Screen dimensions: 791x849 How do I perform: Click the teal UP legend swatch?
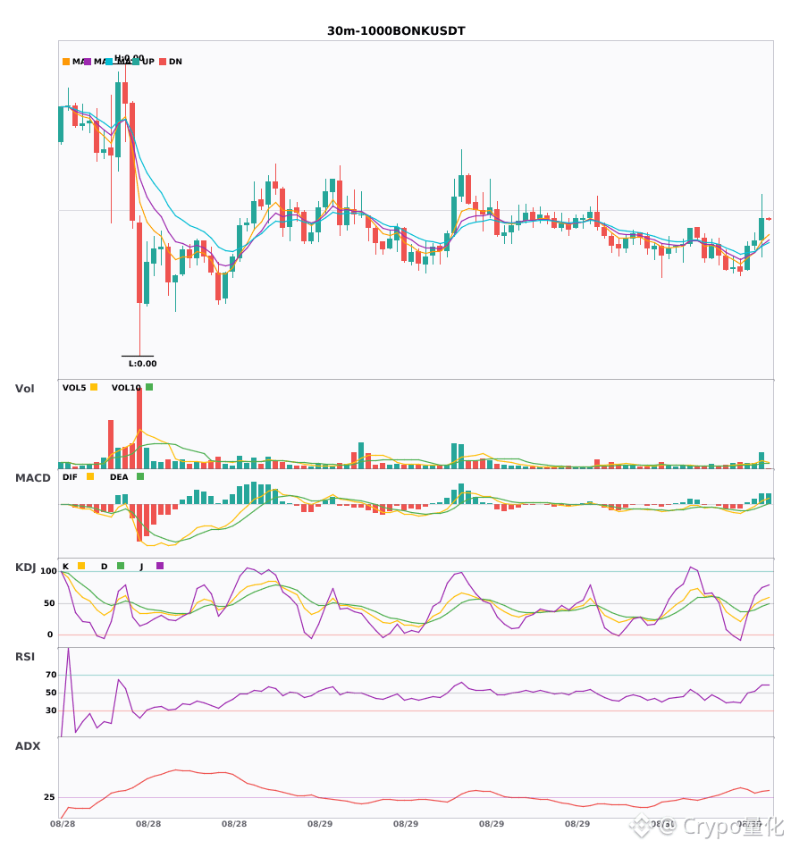[136, 62]
